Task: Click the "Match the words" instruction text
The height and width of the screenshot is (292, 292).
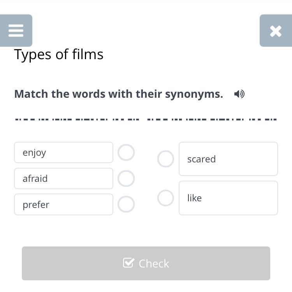Action: coord(119,94)
